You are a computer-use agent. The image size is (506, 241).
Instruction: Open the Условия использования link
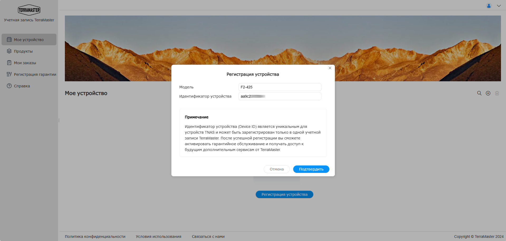click(158, 237)
